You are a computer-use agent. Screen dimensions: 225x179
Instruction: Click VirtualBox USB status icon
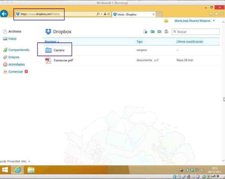coord(184,176)
